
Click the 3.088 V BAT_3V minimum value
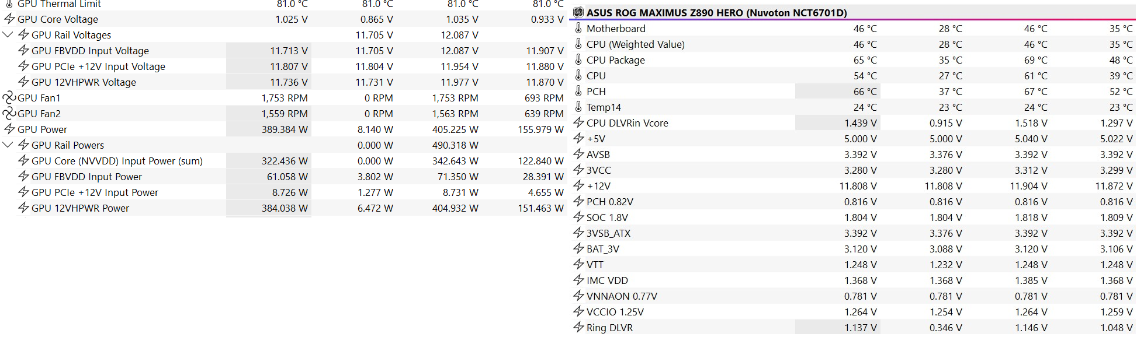945,249
